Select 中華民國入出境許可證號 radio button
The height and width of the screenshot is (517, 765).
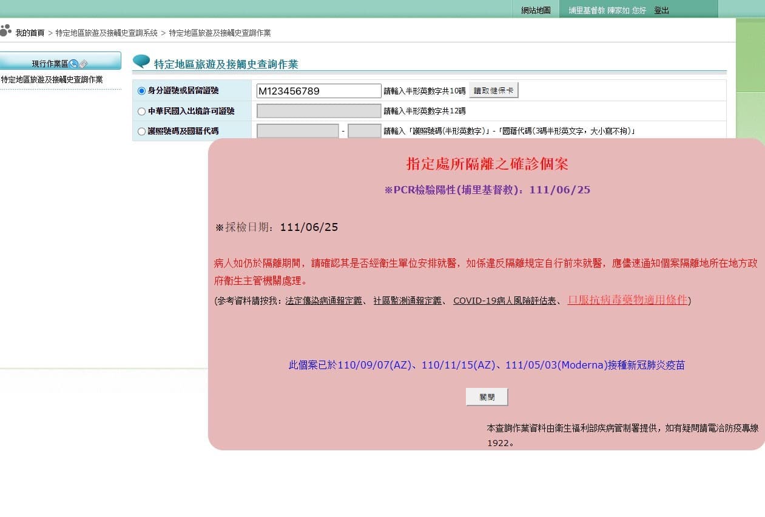pos(141,112)
